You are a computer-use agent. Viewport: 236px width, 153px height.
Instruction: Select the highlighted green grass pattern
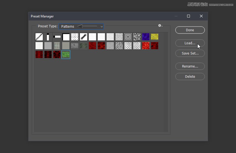[x=66, y=55]
